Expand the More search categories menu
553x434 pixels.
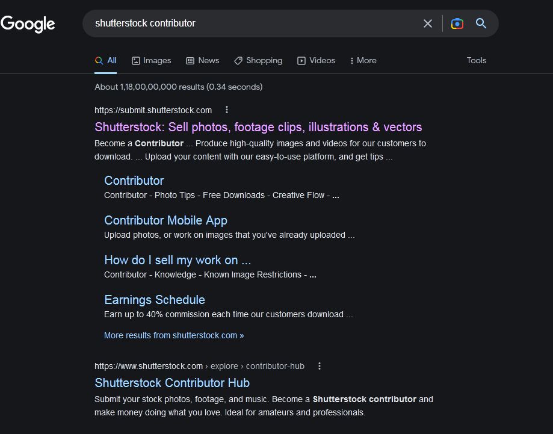tap(363, 61)
